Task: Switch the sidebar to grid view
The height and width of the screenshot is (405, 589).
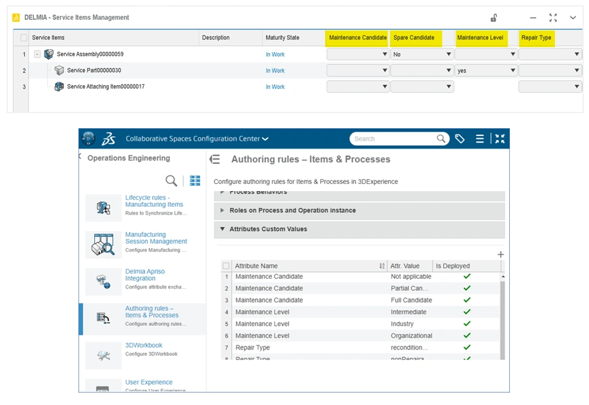Action: (x=195, y=181)
